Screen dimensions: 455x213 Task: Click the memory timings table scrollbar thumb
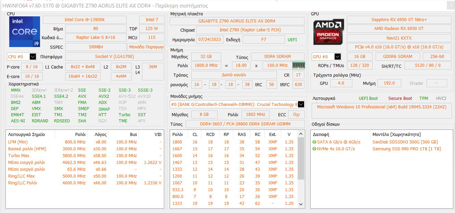(301, 158)
